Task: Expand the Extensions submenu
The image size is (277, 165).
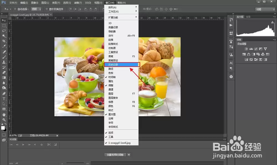Action: 121,17
